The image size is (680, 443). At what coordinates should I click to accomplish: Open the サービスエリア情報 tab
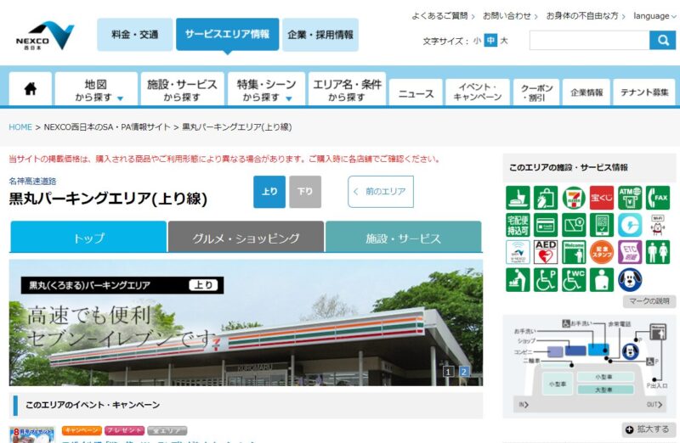pyautogui.click(x=227, y=34)
